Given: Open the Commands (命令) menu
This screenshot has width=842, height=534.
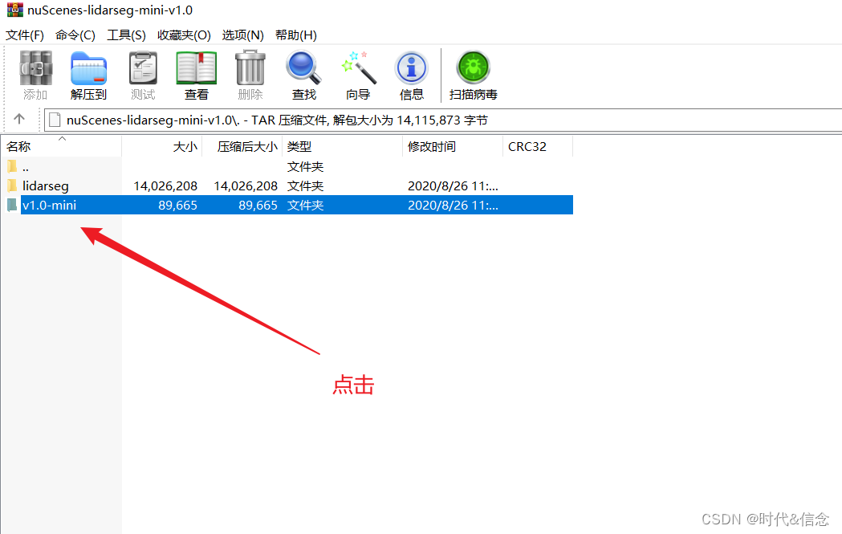Looking at the screenshot, I should tap(75, 35).
